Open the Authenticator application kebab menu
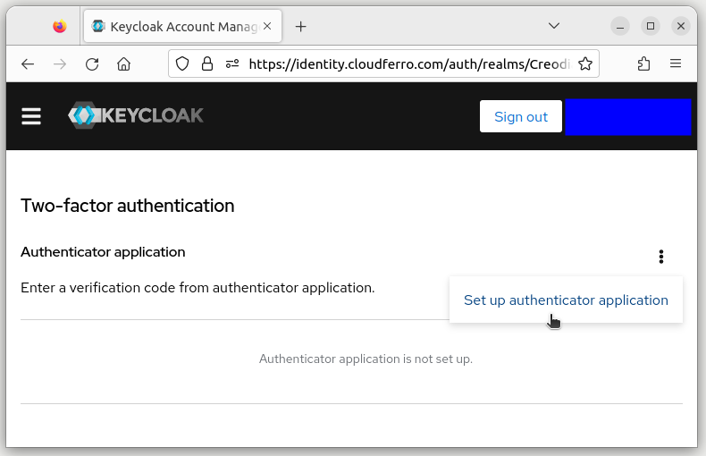The width and height of the screenshot is (706, 456). point(661,257)
